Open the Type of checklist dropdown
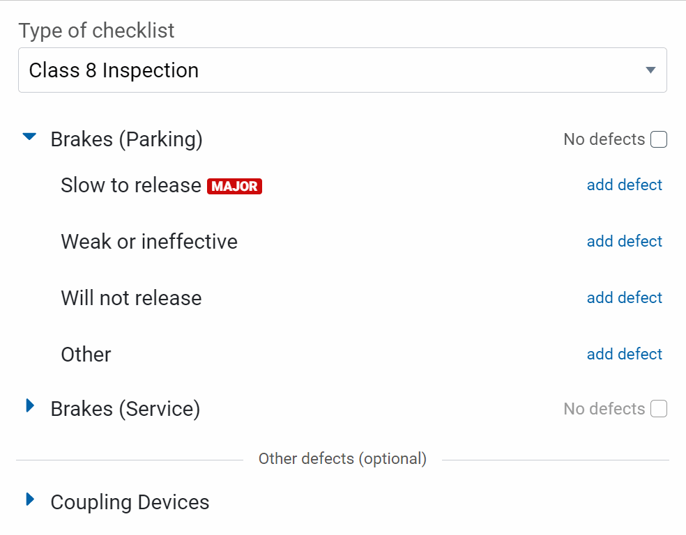686x535 pixels. point(342,70)
